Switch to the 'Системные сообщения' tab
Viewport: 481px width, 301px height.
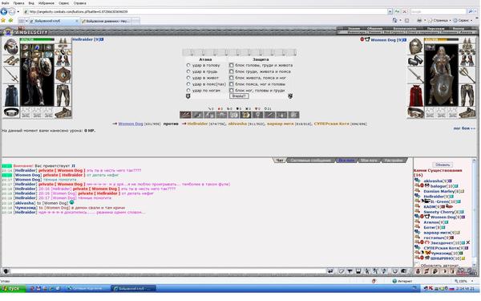[x=311, y=161]
